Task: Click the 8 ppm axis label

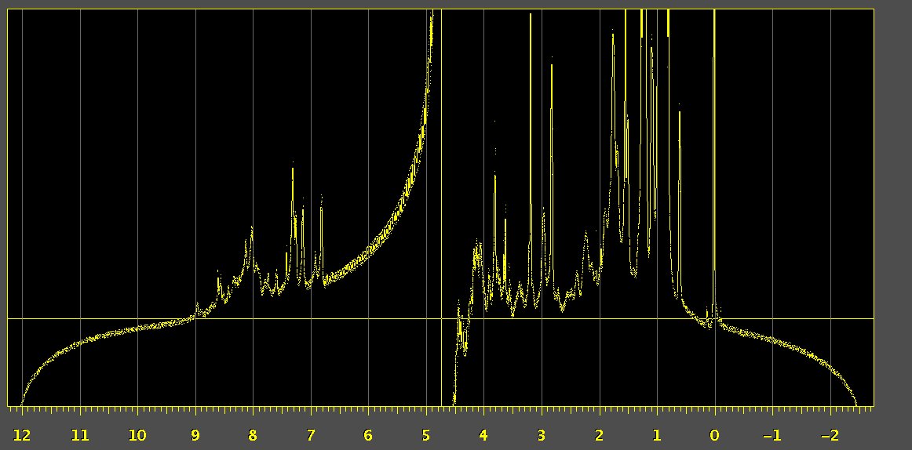Action: [x=253, y=436]
